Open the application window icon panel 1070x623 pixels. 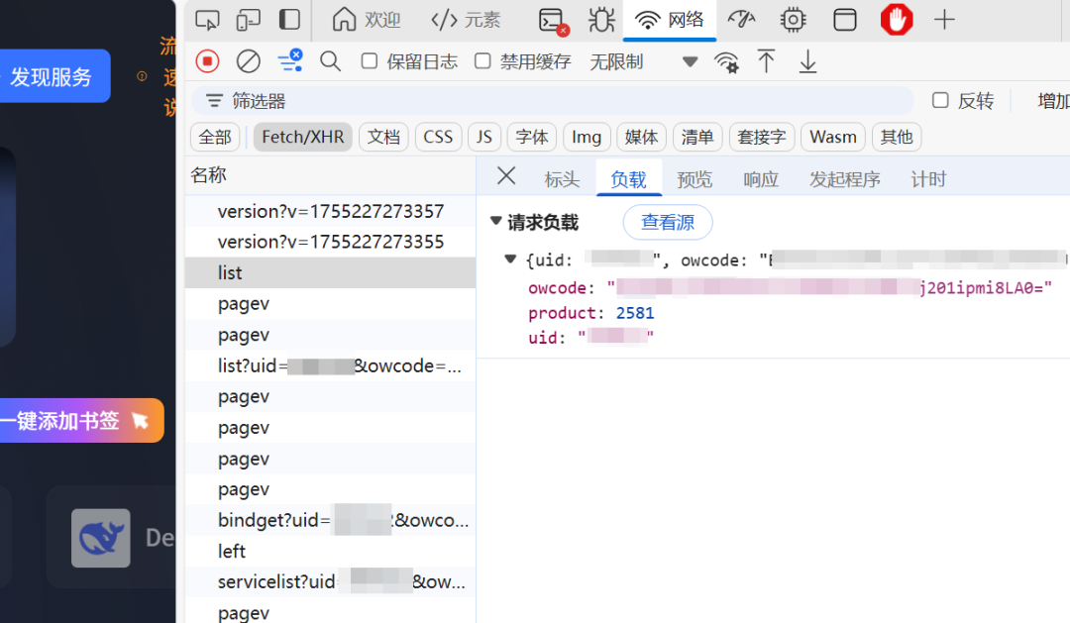pyautogui.click(x=845, y=20)
